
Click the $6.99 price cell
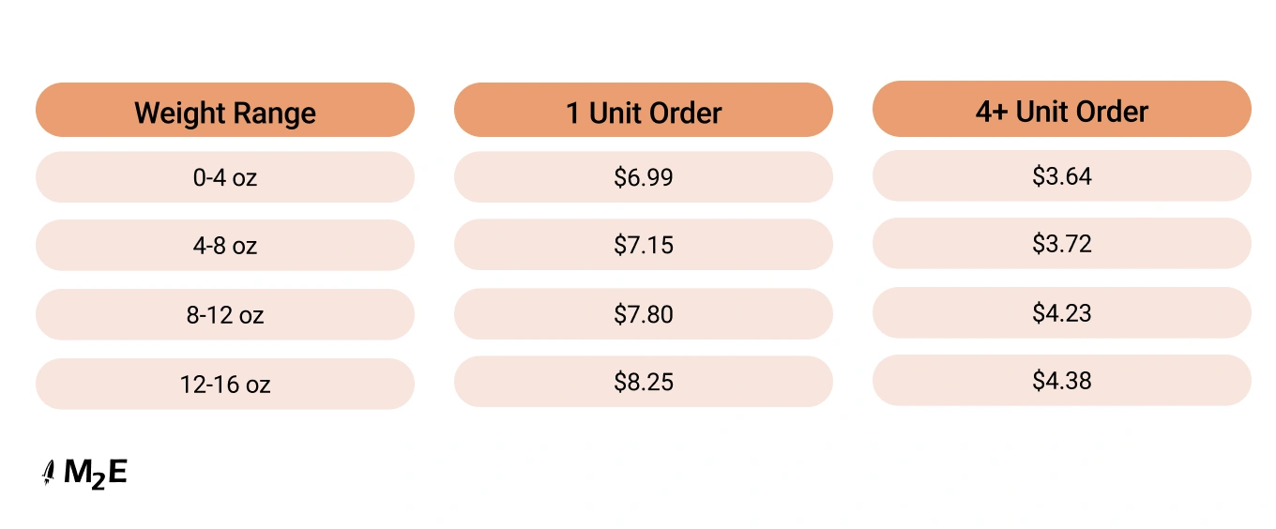[x=644, y=177]
